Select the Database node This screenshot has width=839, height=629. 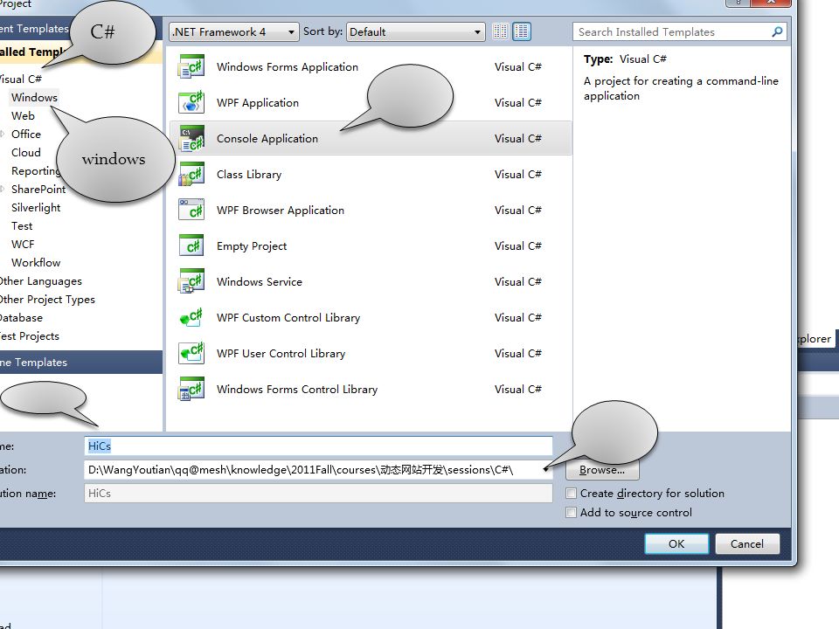tap(21, 318)
